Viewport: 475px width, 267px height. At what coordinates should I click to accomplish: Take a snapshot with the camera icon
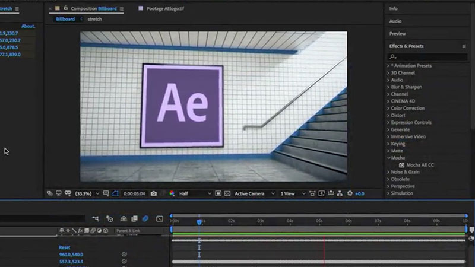154,193
